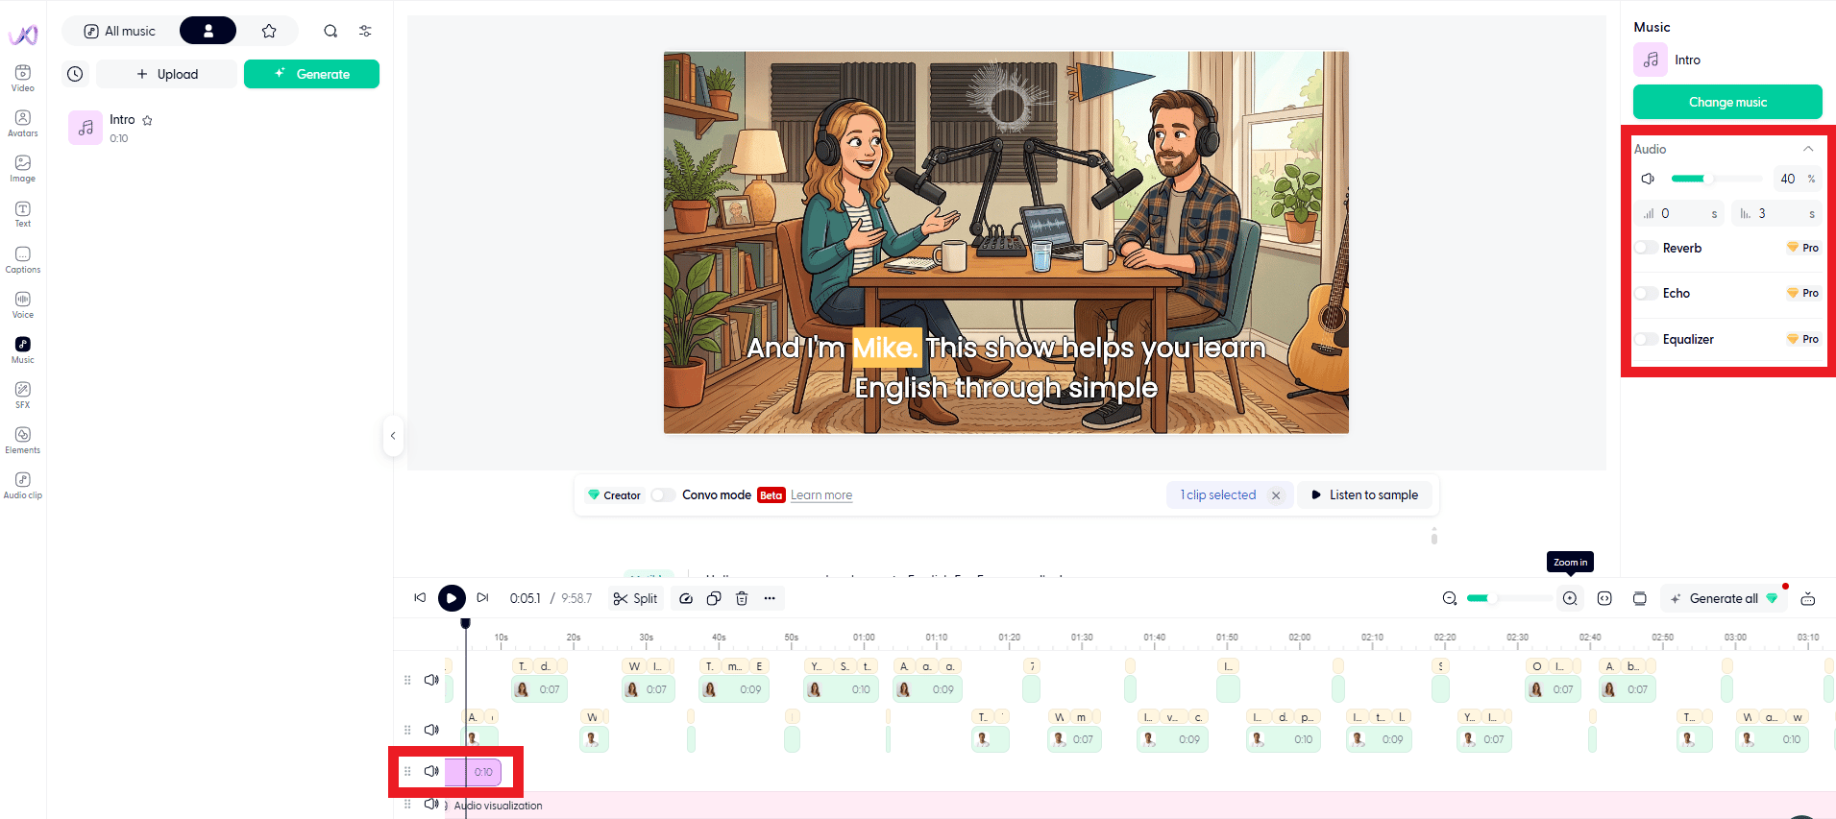This screenshot has width=1836, height=819.
Task: Upload a music file
Action: pyautogui.click(x=167, y=74)
